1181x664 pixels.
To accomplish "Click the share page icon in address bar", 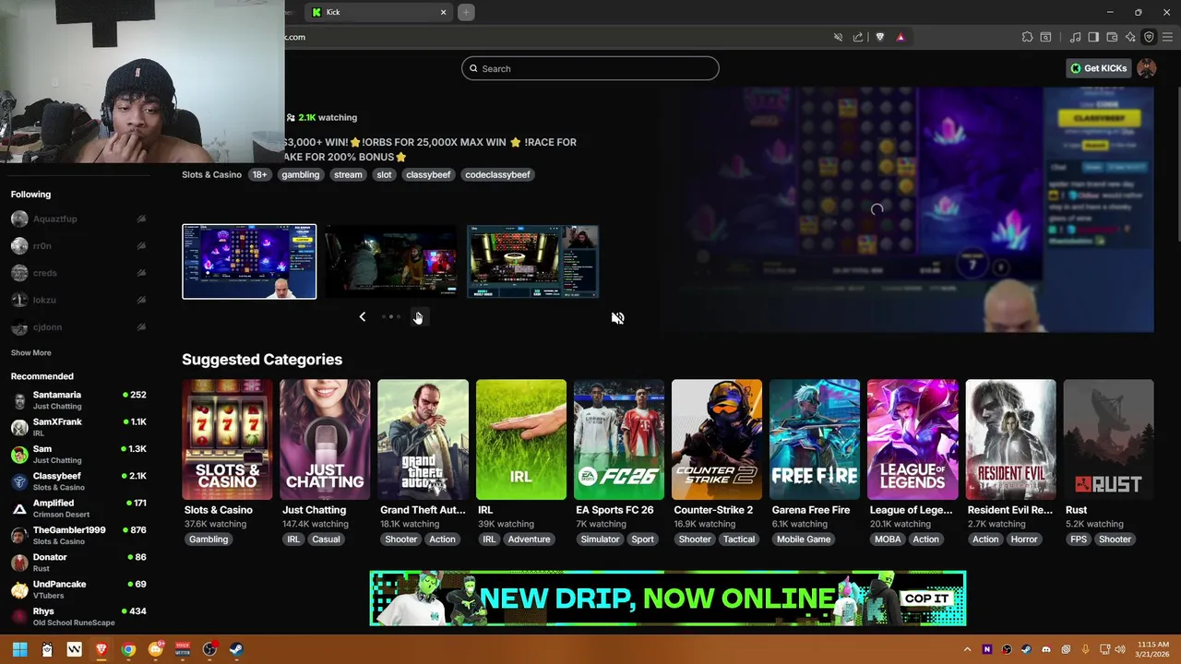I will [858, 37].
